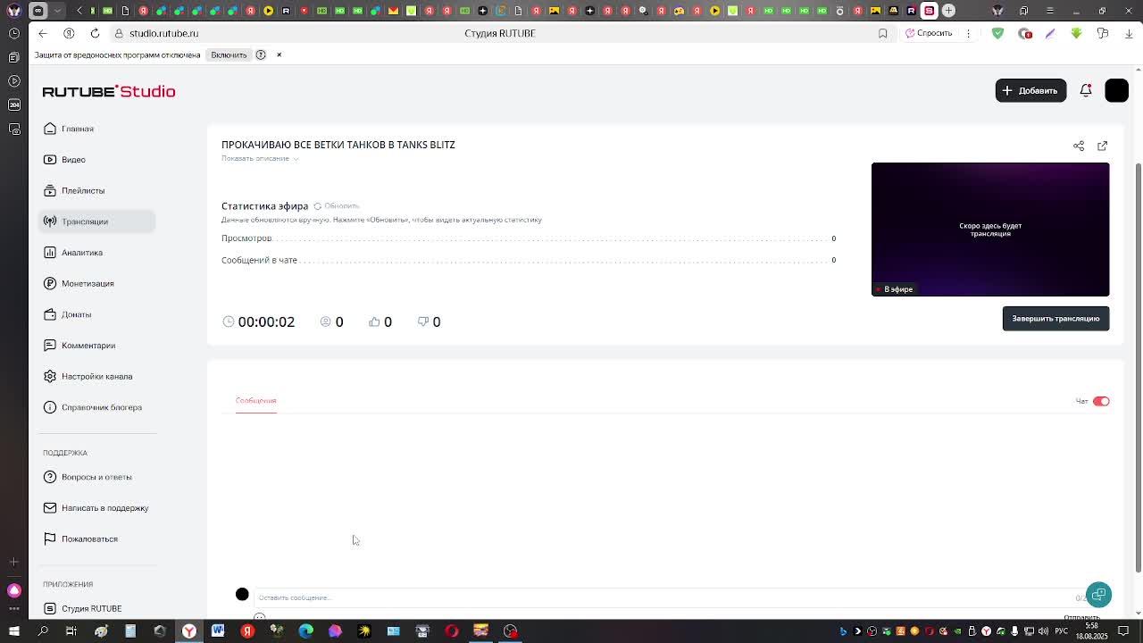Expand Показать описание

(259, 158)
